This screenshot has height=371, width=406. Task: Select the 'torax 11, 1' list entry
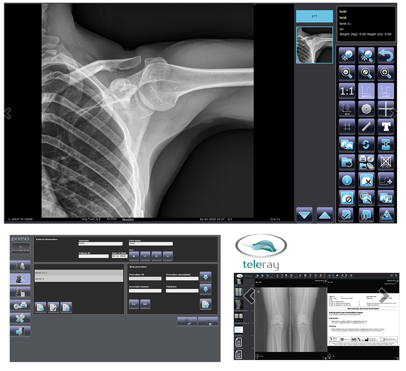[78, 272]
